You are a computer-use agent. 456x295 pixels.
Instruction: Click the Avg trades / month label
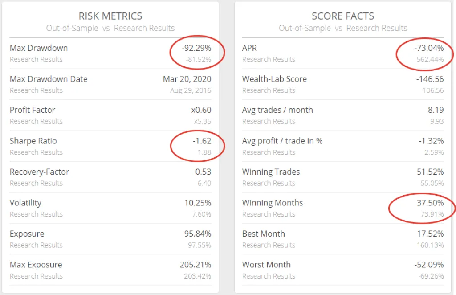click(277, 110)
